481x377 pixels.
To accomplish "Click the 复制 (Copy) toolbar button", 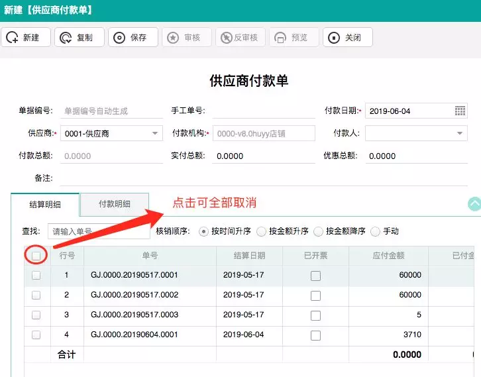I will (79, 38).
